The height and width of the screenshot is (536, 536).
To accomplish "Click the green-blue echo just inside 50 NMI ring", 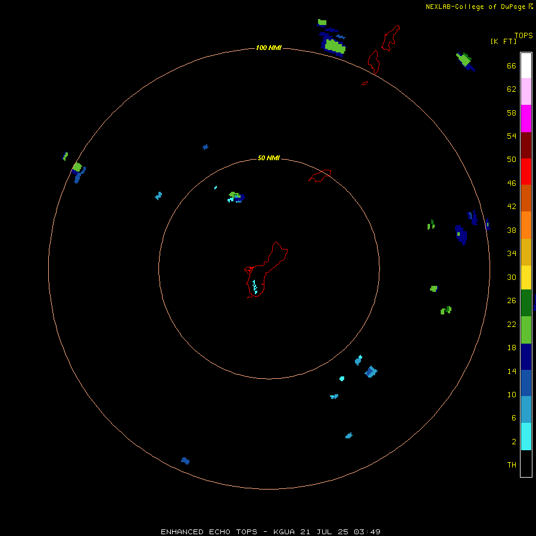I will [236, 197].
